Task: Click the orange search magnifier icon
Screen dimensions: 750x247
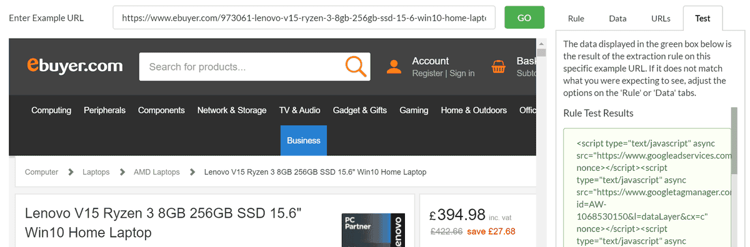Action: coord(356,67)
